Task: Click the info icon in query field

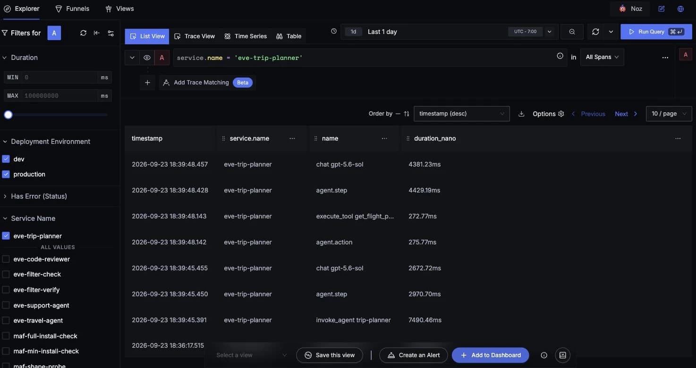Action: tap(560, 56)
